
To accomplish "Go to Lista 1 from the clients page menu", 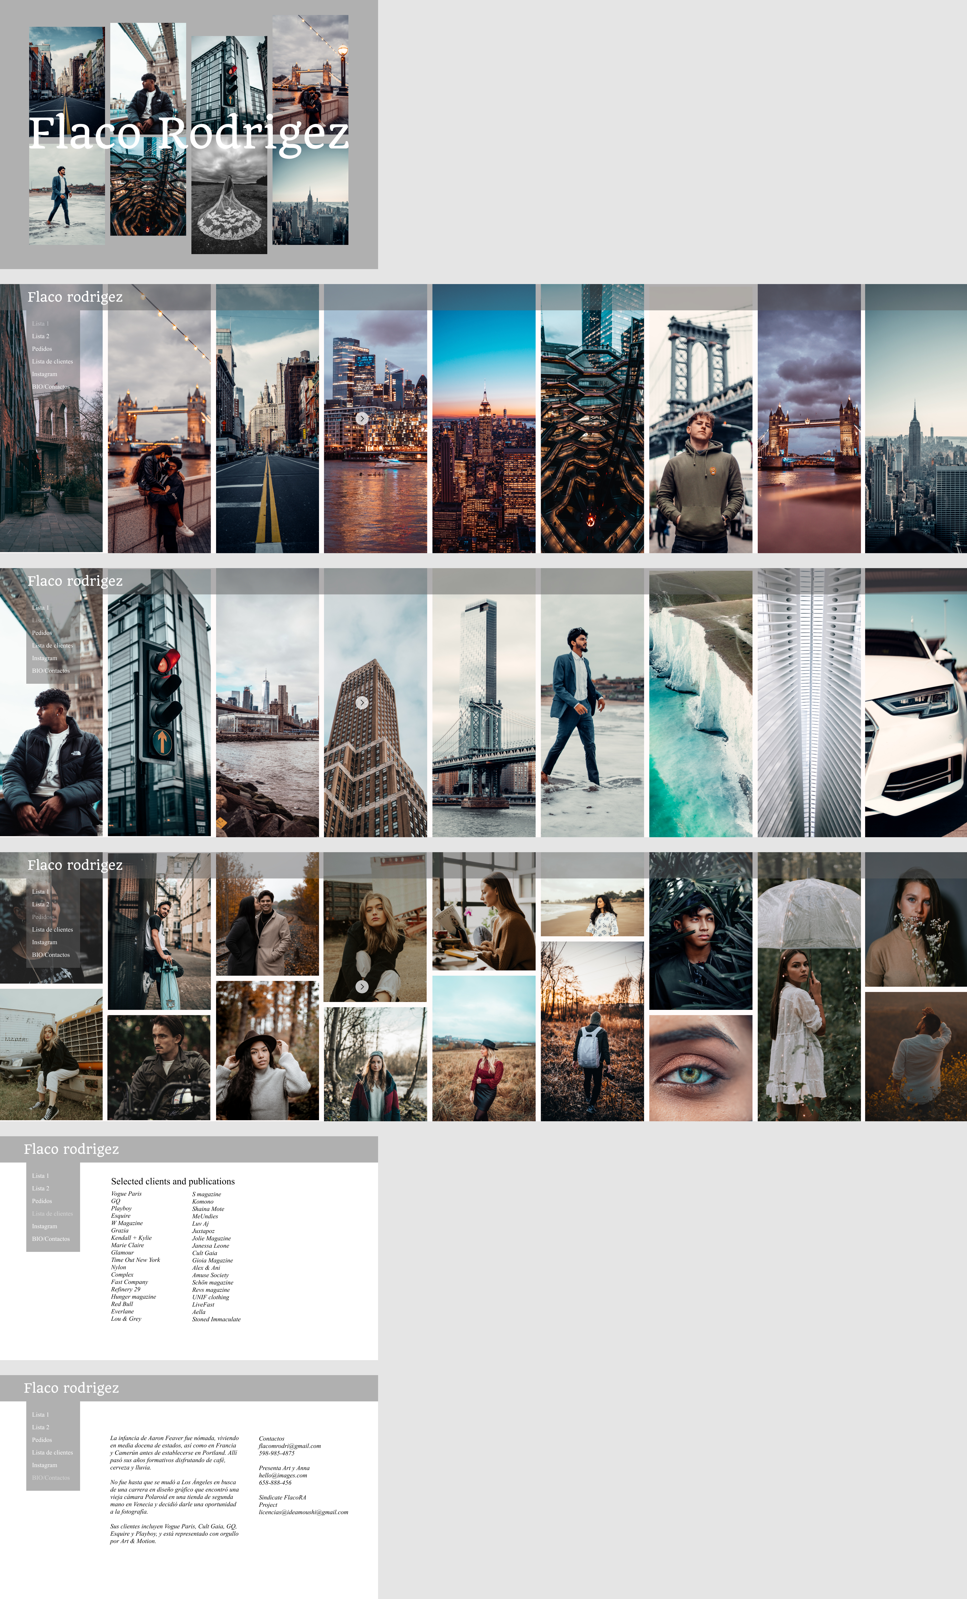I will 41,1176.
